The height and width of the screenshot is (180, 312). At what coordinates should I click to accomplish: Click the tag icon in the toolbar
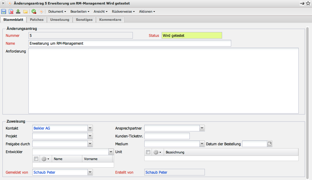tap(41, 11)
